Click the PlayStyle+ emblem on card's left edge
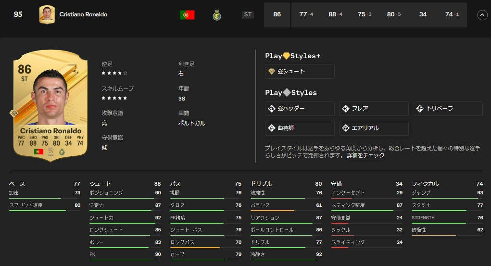 click(x=13, y=114)
